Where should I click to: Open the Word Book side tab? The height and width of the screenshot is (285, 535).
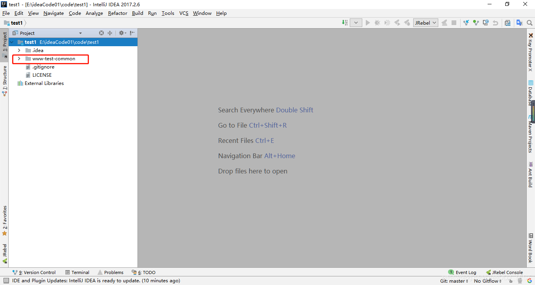(x=530, y=248)
